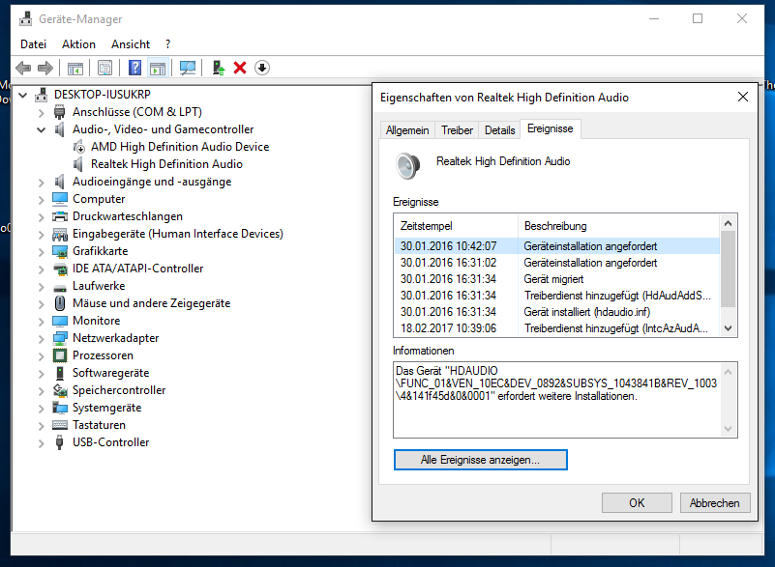Open the Ansicht menu

point(131,44)
